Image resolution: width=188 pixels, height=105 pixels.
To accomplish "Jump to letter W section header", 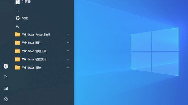I will pyautogui.click(x=18, y=27).
